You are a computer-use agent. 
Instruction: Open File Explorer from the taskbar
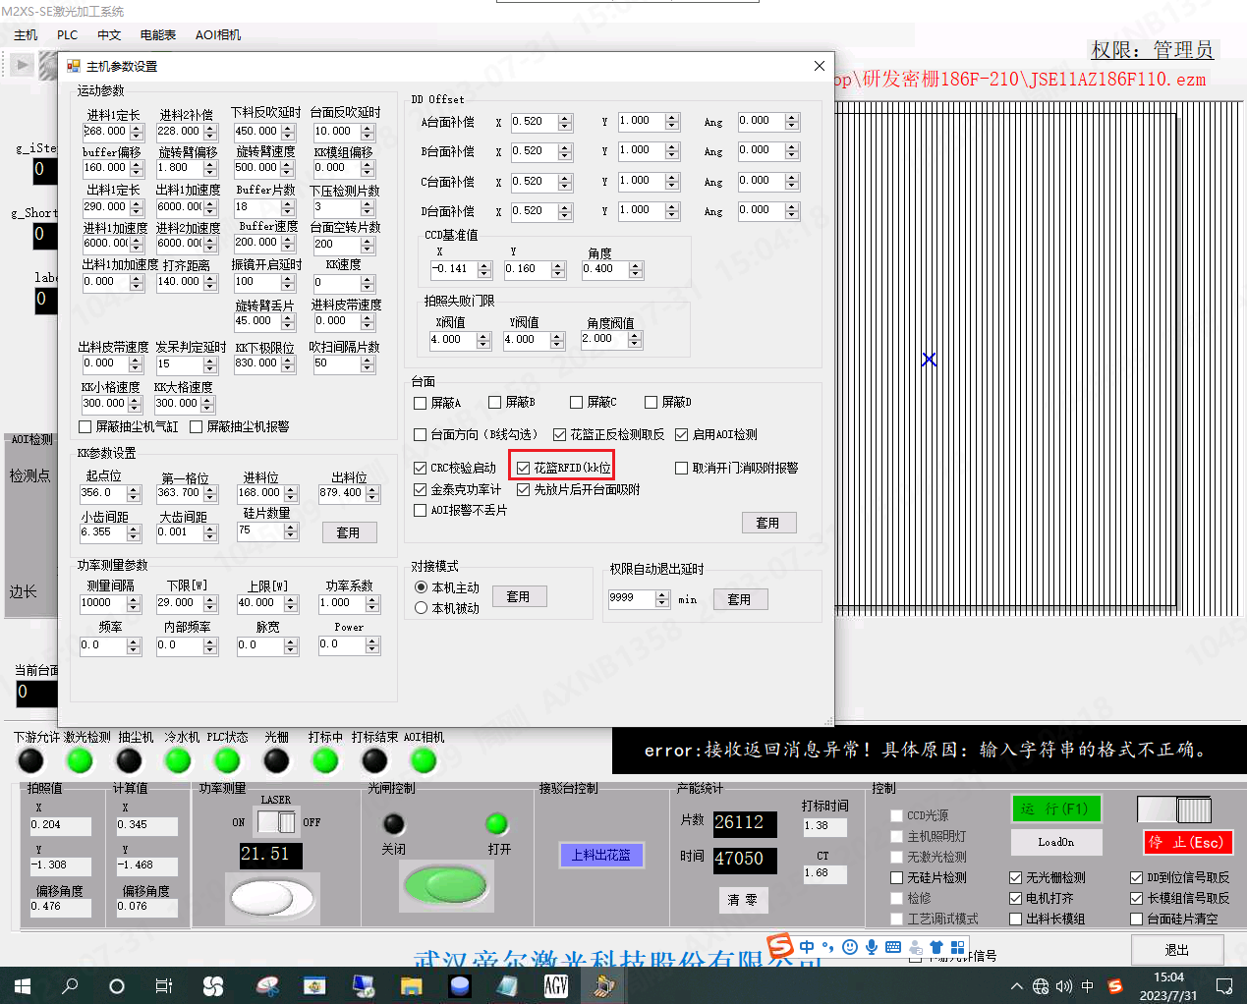coord(411,985)
